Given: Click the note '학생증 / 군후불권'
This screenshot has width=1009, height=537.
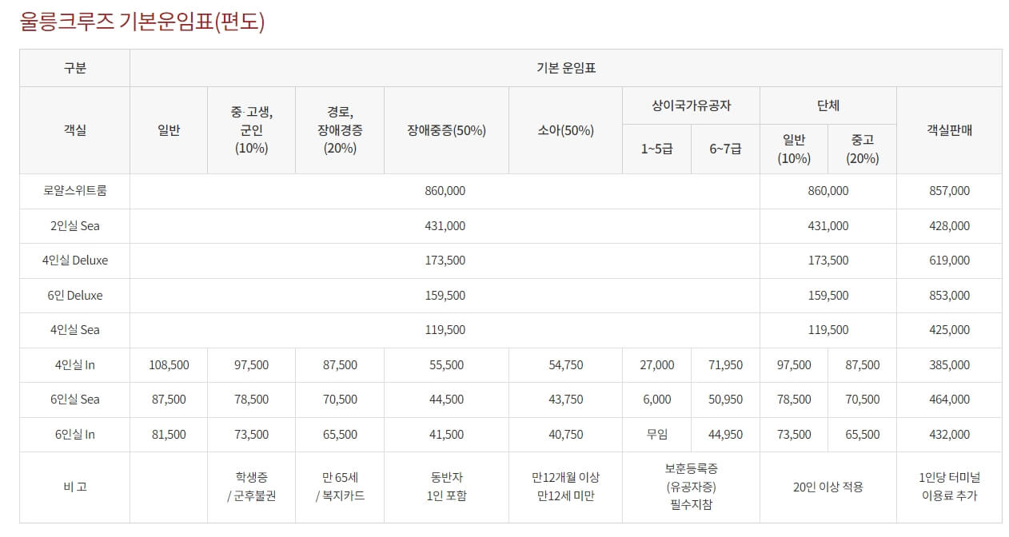Looking at the screenshot, I should tap(252, 487).
